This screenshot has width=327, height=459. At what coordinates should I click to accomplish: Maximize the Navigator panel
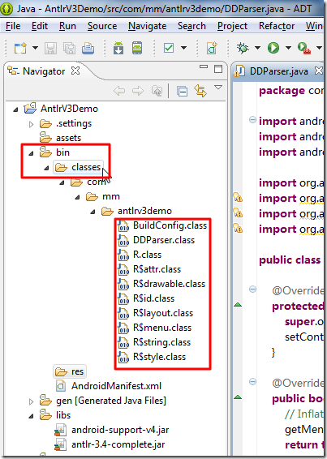218,69
